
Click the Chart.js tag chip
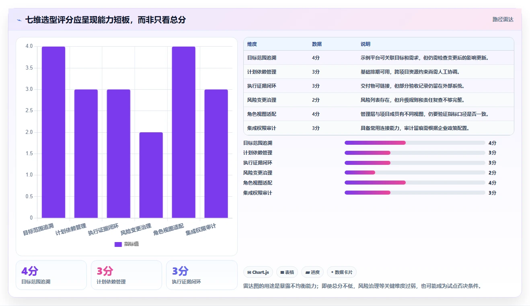click(258, 272)
